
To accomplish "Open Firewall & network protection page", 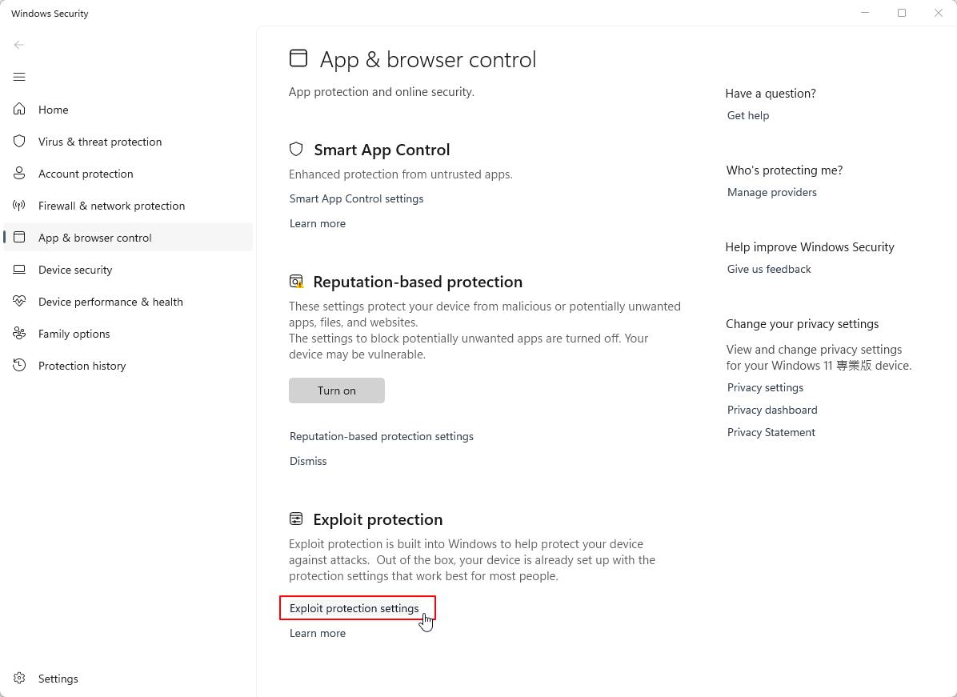I will (x=111, y=206).
